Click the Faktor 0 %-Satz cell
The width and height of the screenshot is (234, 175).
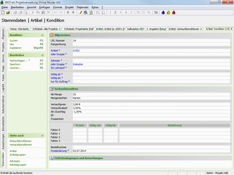coord(80,130)
